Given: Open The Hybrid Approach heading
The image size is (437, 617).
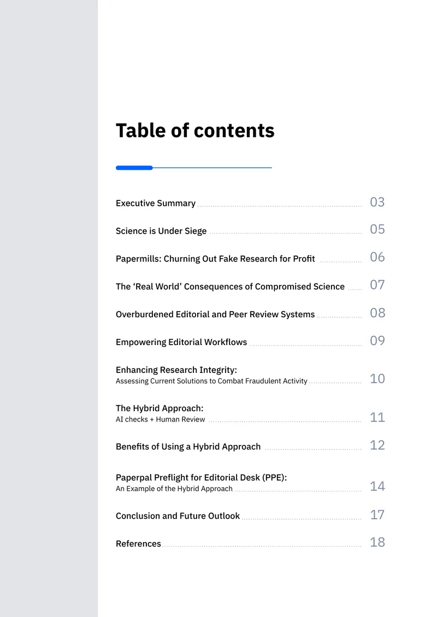Looking at the screenshot, I should (160, 408).
